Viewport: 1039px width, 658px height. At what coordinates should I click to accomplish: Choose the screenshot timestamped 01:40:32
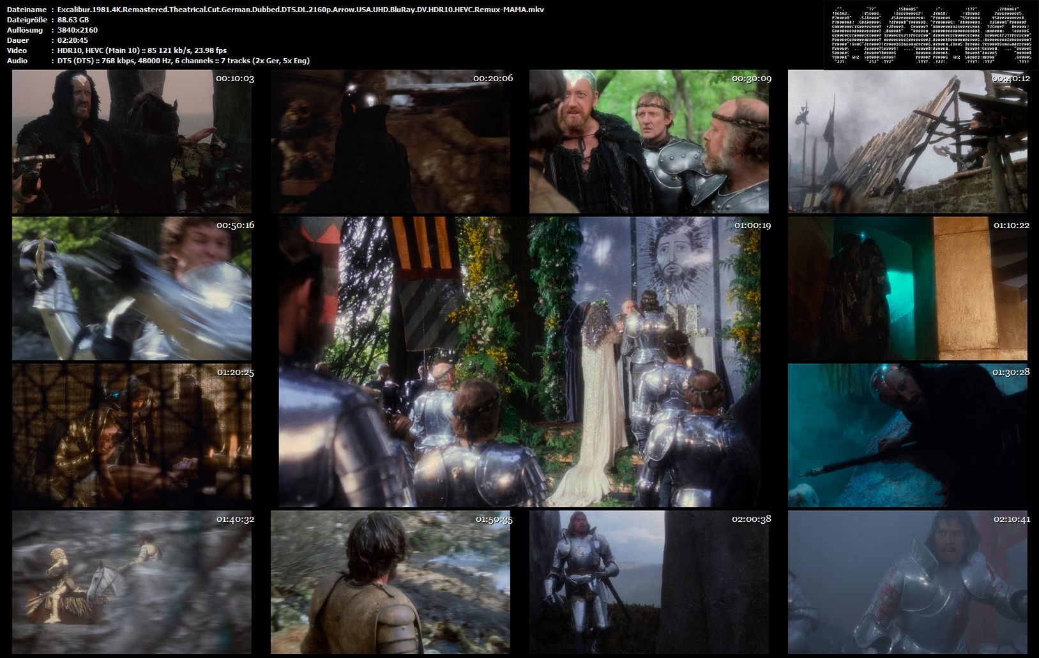(132, 582)
